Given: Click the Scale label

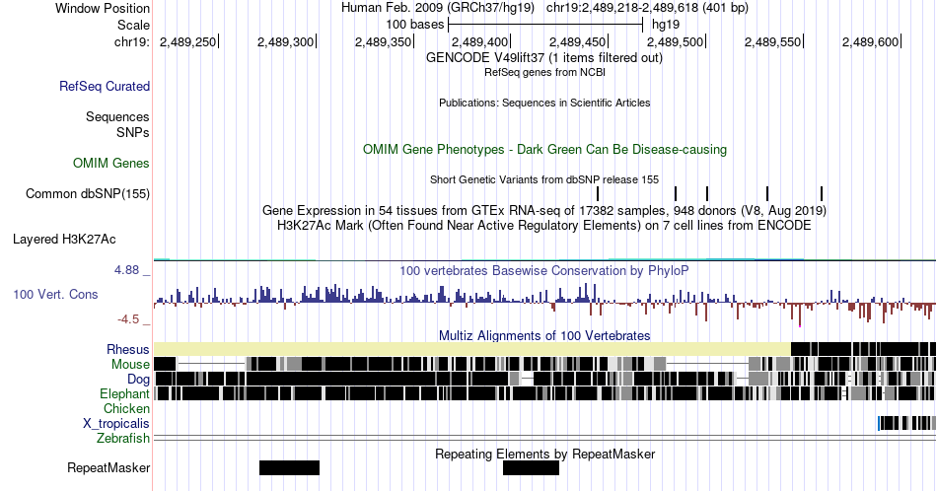Looking at the screenshot, I should coord(133,25).
